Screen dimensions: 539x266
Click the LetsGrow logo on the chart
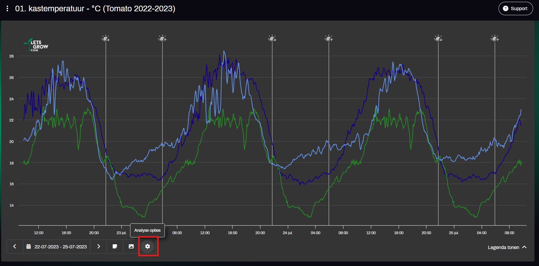[36, 45]
